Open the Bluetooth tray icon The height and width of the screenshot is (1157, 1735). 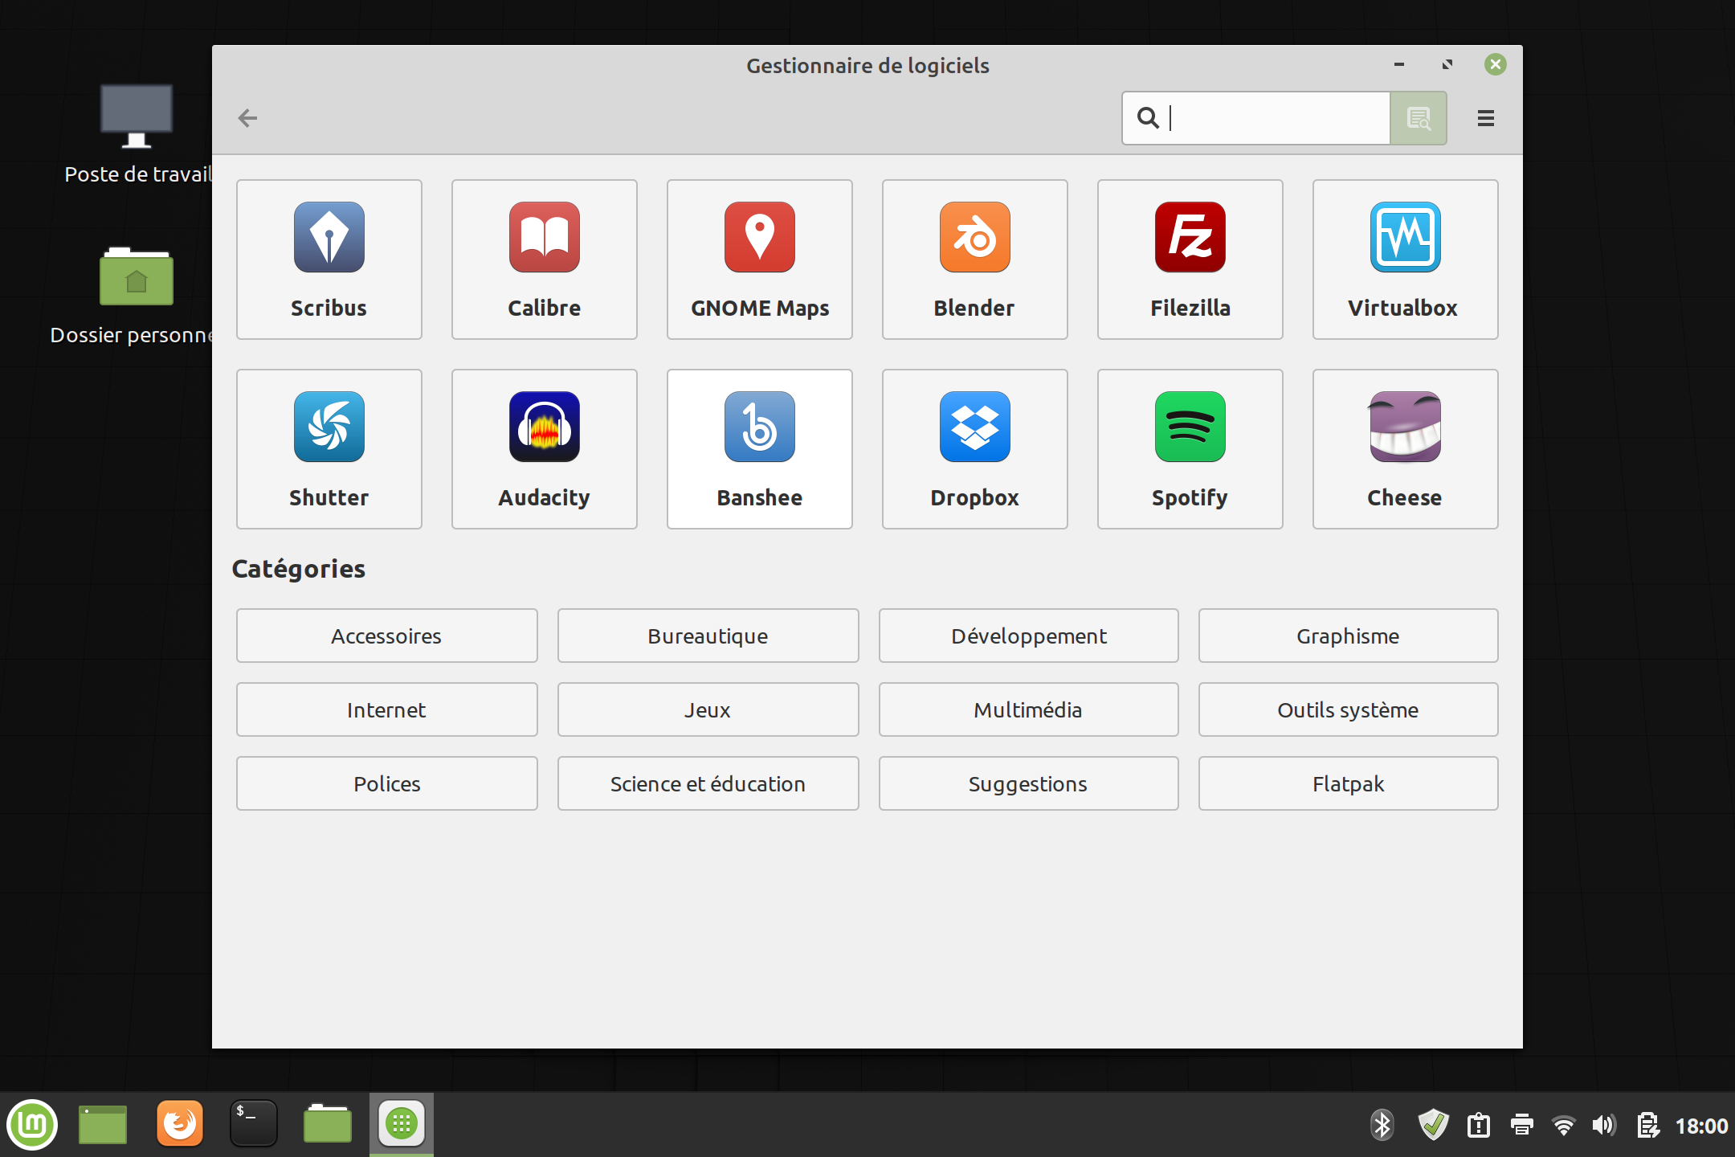[x=1382, y=1125]
